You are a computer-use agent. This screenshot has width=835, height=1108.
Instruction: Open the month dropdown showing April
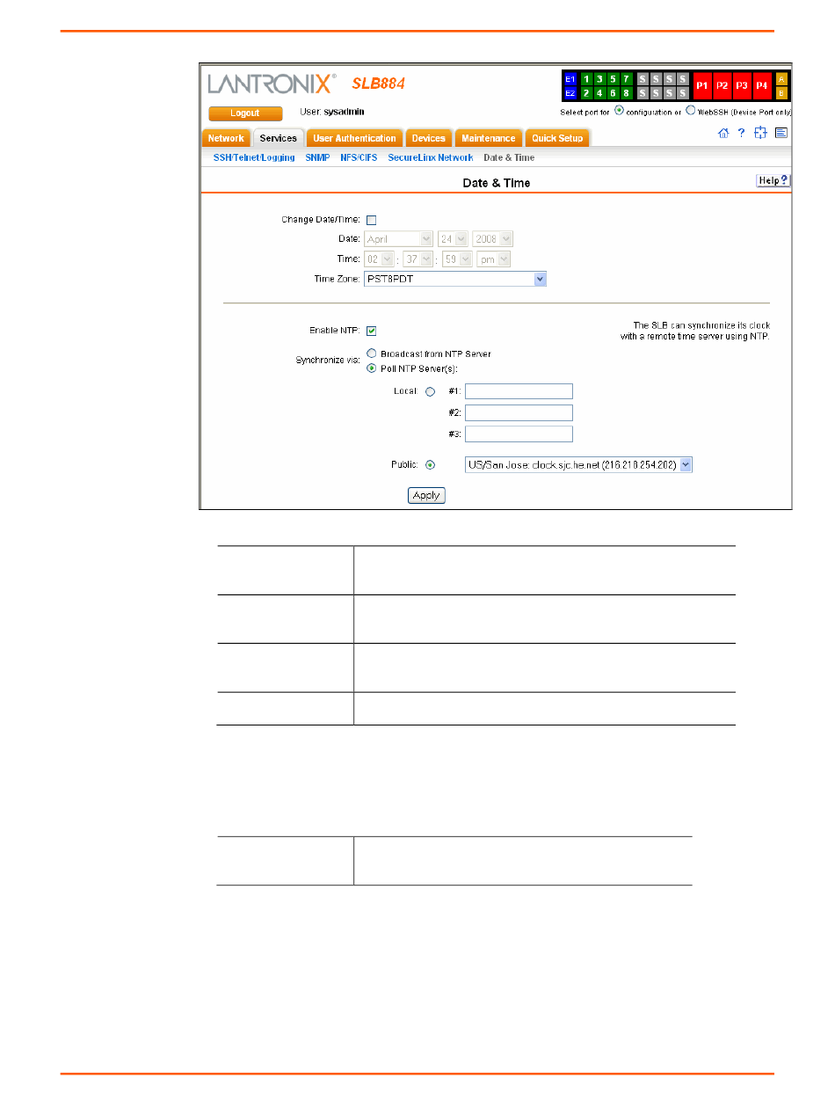(399, 238)
